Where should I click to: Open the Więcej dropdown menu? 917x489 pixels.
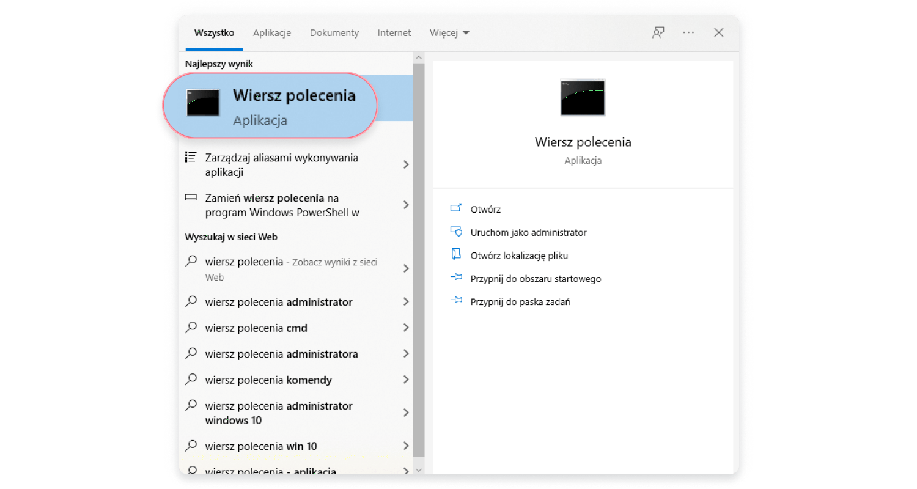click(449, 33)
